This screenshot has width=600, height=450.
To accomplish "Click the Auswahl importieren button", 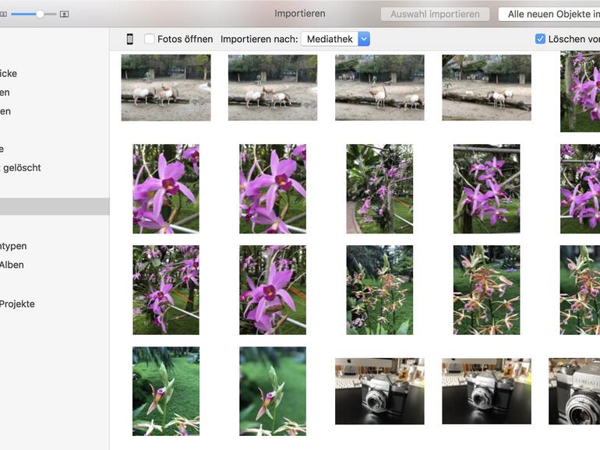I will pos(435,14).
